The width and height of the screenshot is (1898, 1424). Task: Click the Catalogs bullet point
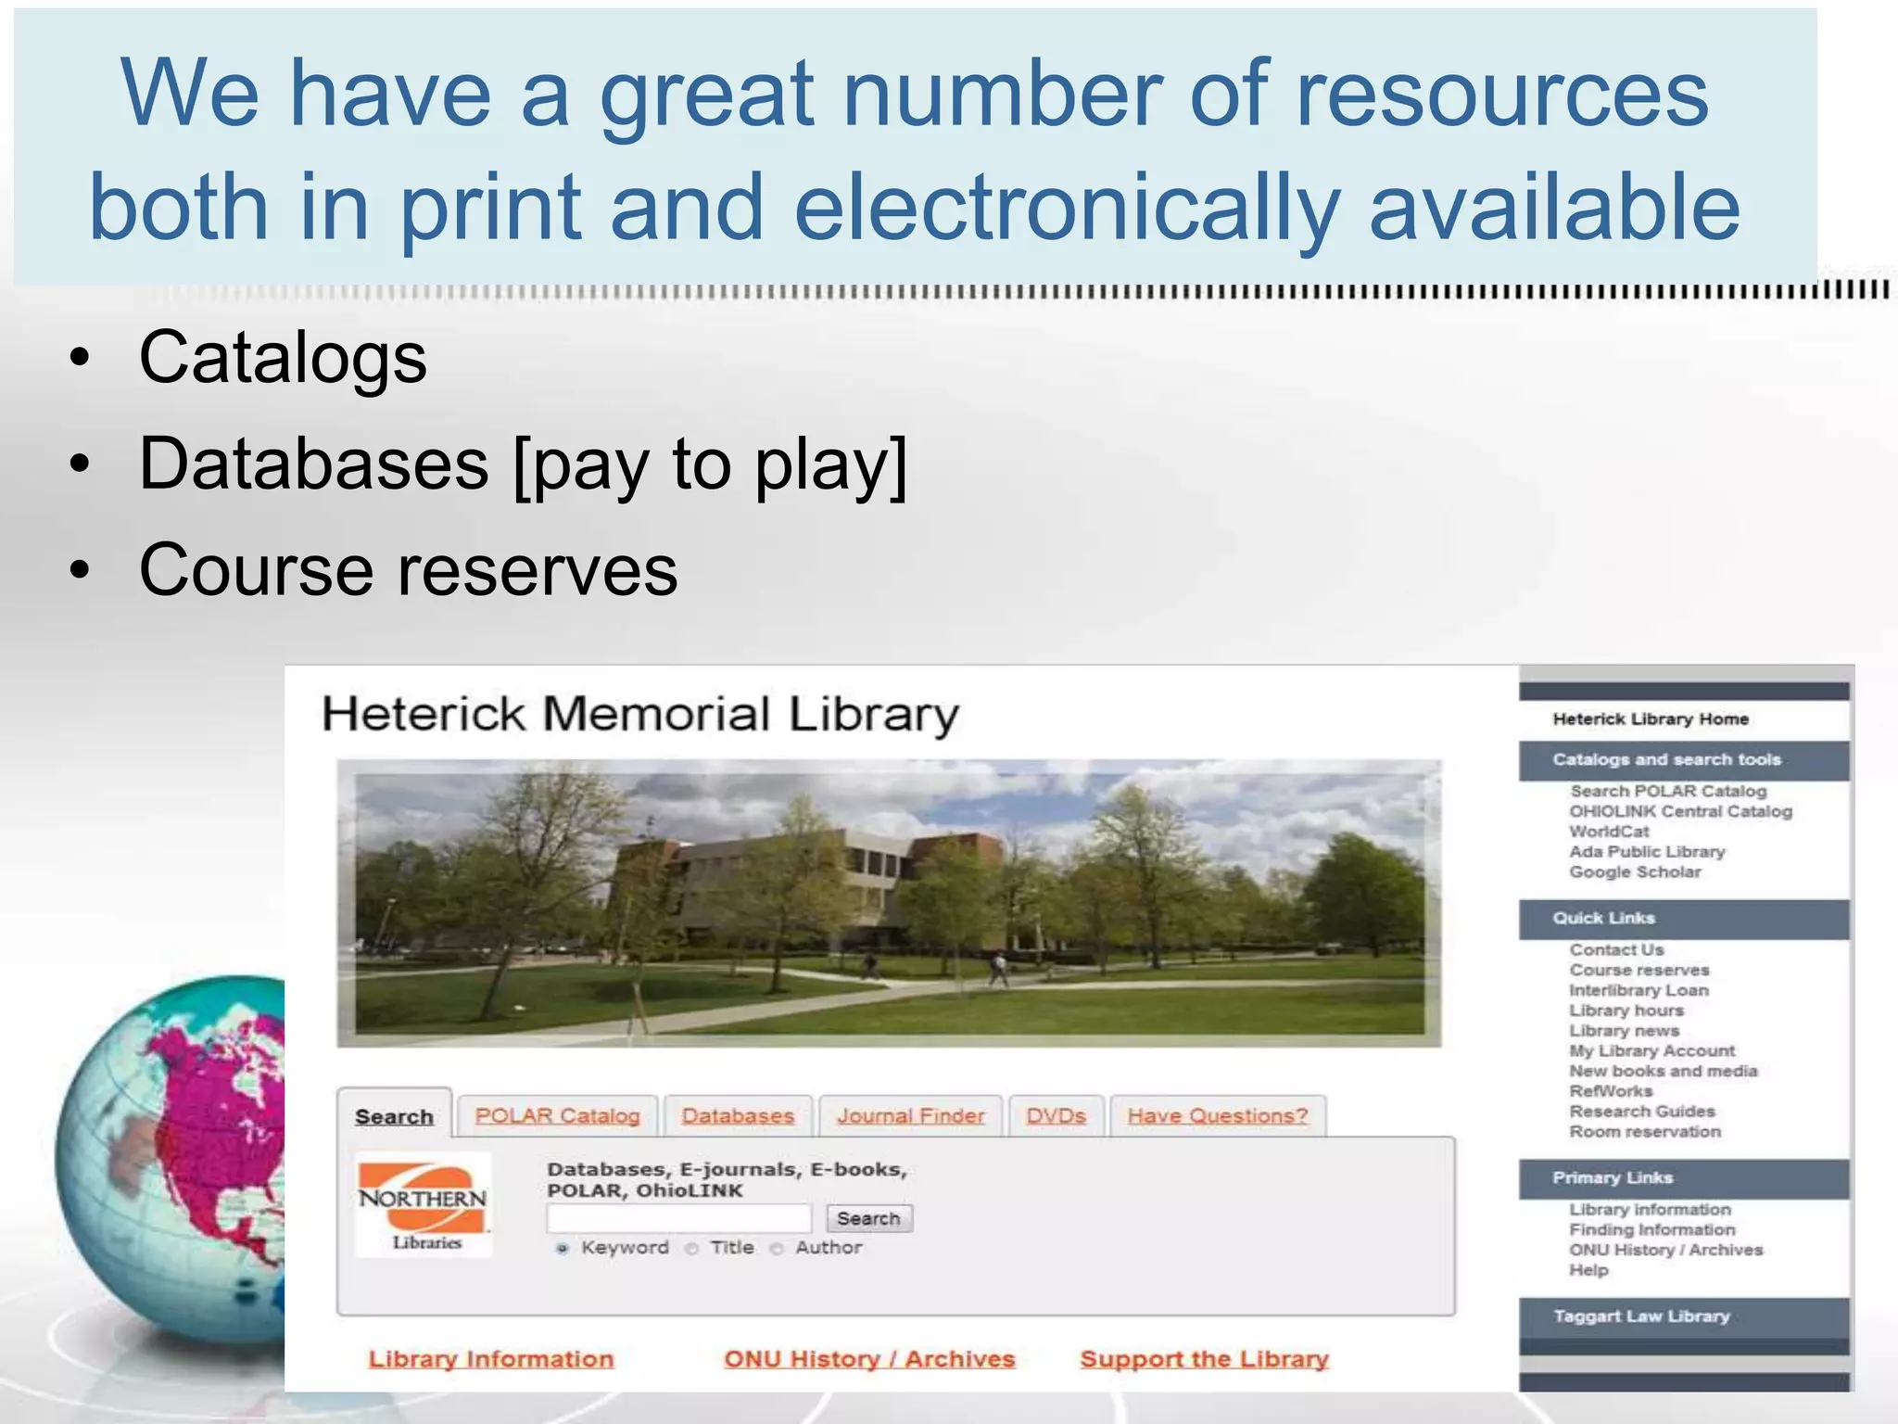(283, 357)
